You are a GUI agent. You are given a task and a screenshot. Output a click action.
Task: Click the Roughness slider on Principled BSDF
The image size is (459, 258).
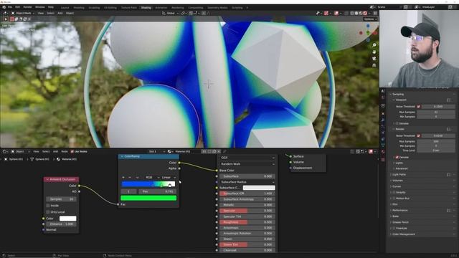247,222
